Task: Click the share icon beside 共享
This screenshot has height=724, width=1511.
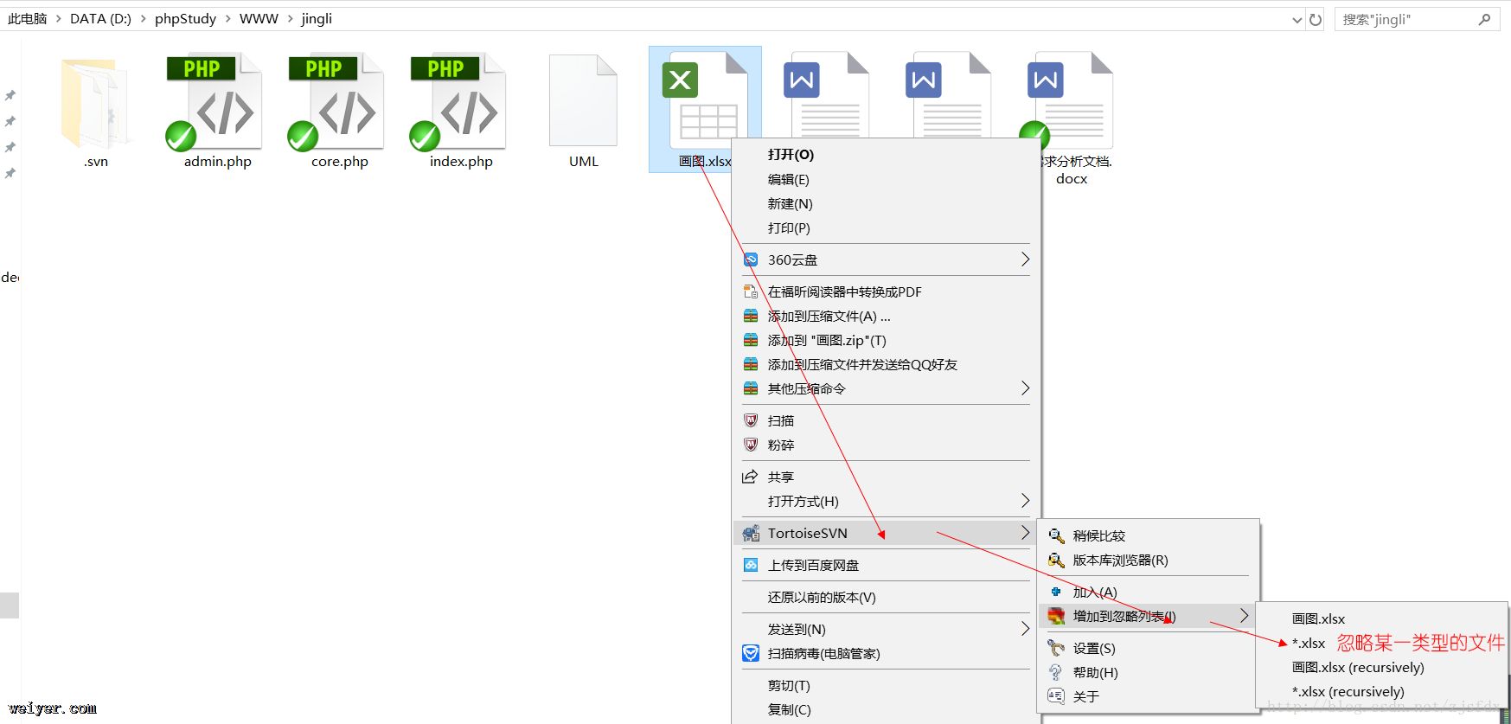Action: (x=751, y=477)
